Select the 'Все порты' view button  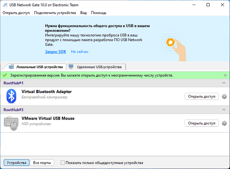tap(42, 163)
